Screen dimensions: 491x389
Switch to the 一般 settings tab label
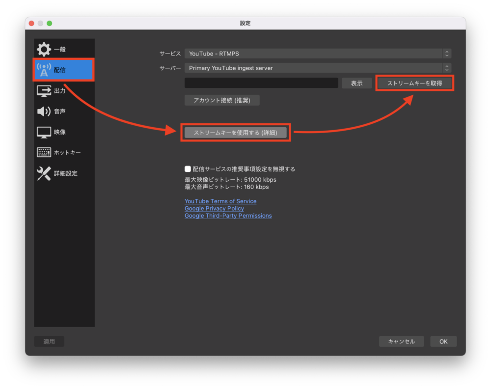(60, 50)
